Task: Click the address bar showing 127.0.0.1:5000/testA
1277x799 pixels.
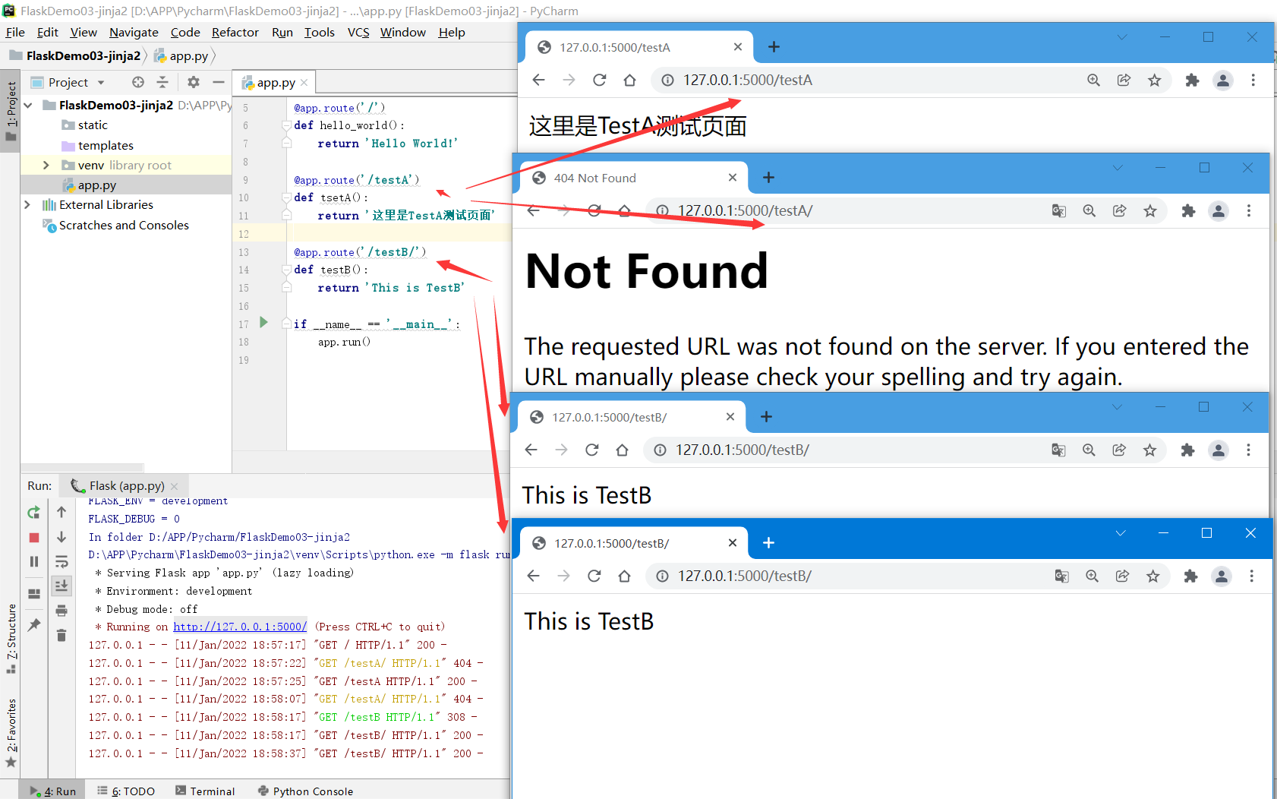Action: (747, 79)
